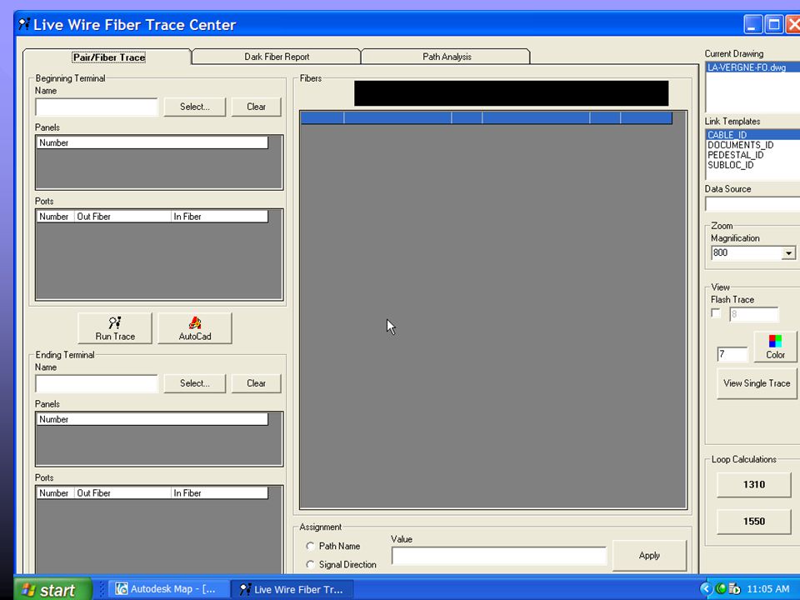Viewport: 800px width, 600px height.
Task: Click Select for the Beginning Terminal
Action: coord(194,107)
